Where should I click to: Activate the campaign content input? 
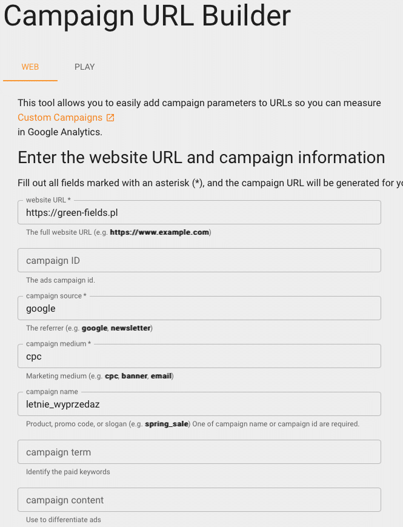[x=199, y=500]
